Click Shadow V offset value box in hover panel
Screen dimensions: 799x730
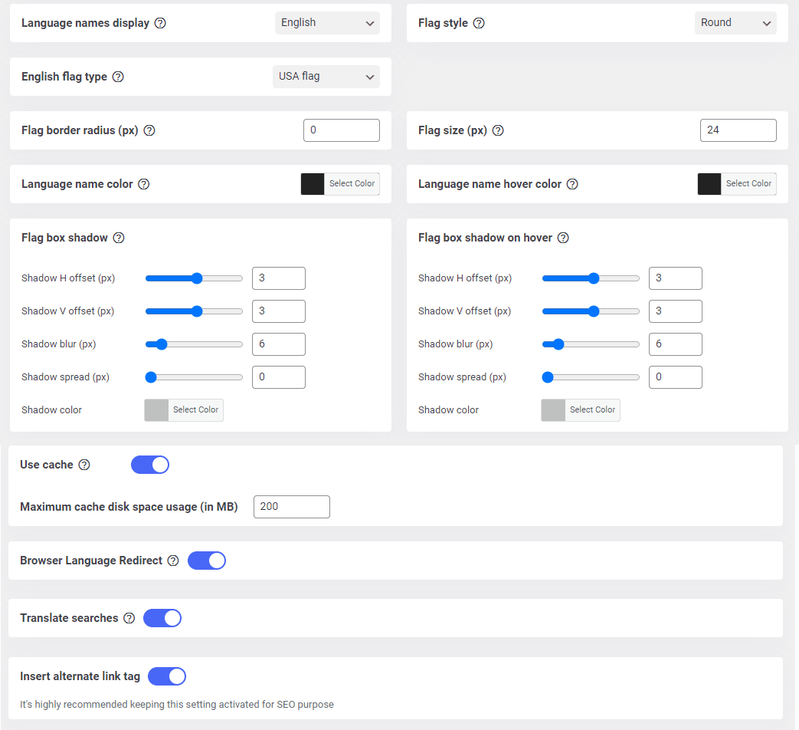[675, 311]
